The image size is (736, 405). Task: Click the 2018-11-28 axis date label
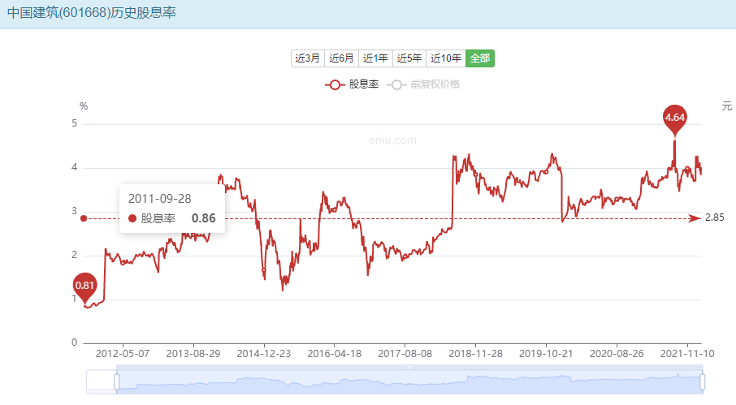pyautogui.click(x=475, y=354)
